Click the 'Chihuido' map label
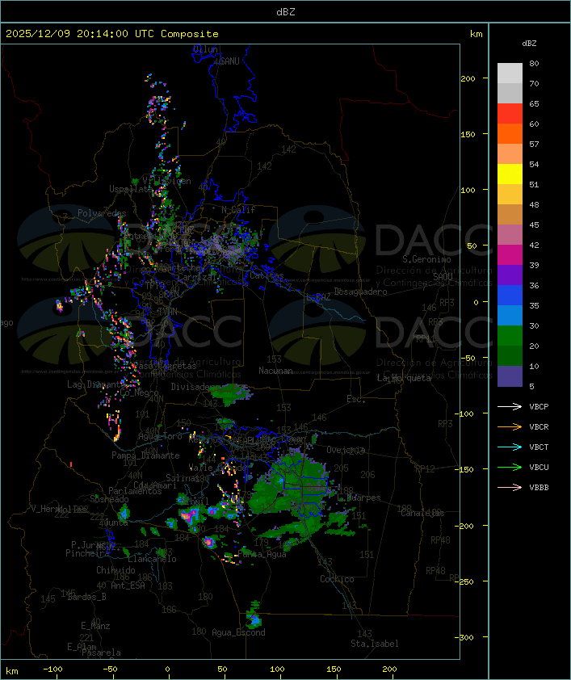Screen dimensions: 571x680 click(115, 570)
